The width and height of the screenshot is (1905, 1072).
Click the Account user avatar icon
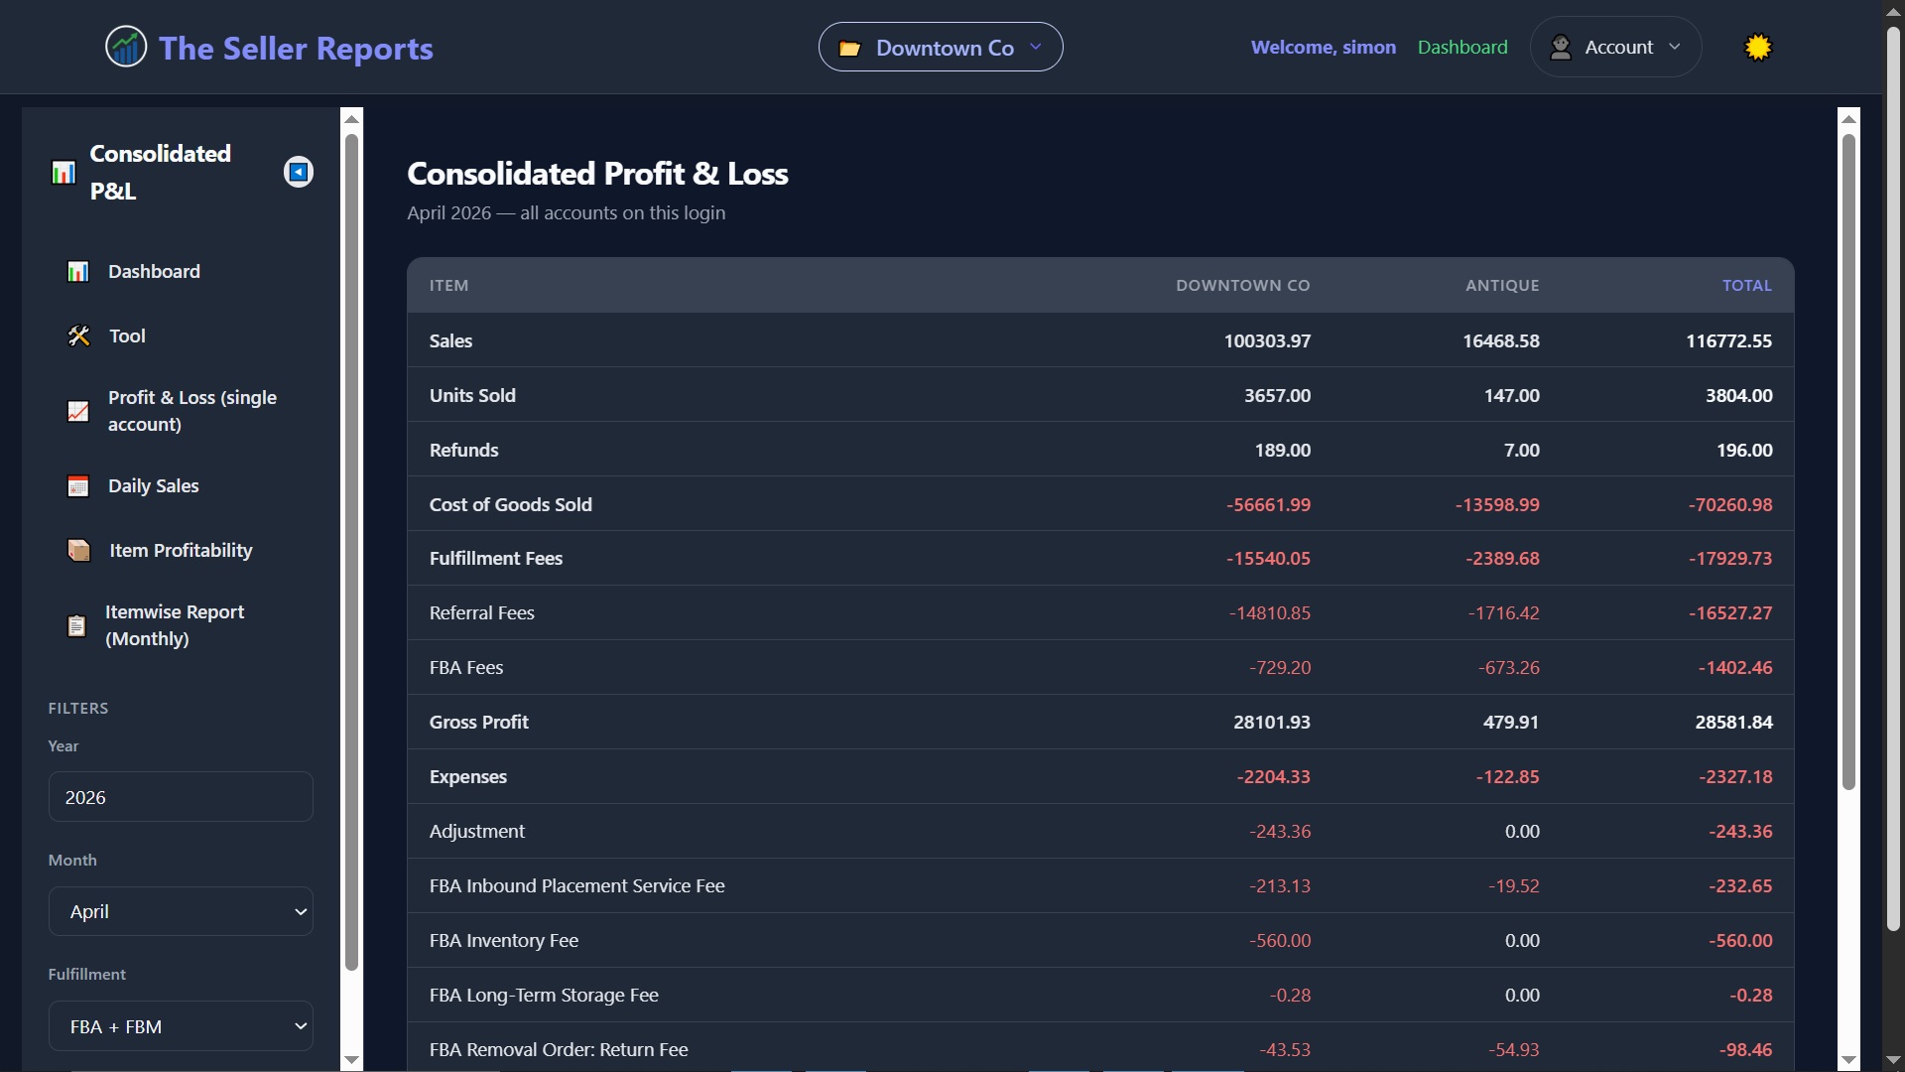tap(1561, 47)
